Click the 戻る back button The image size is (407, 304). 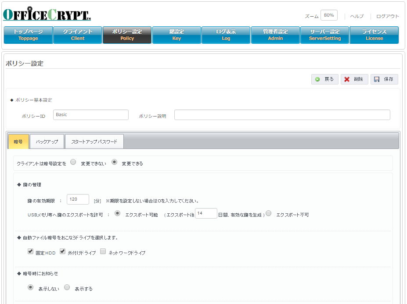[325, 79]
